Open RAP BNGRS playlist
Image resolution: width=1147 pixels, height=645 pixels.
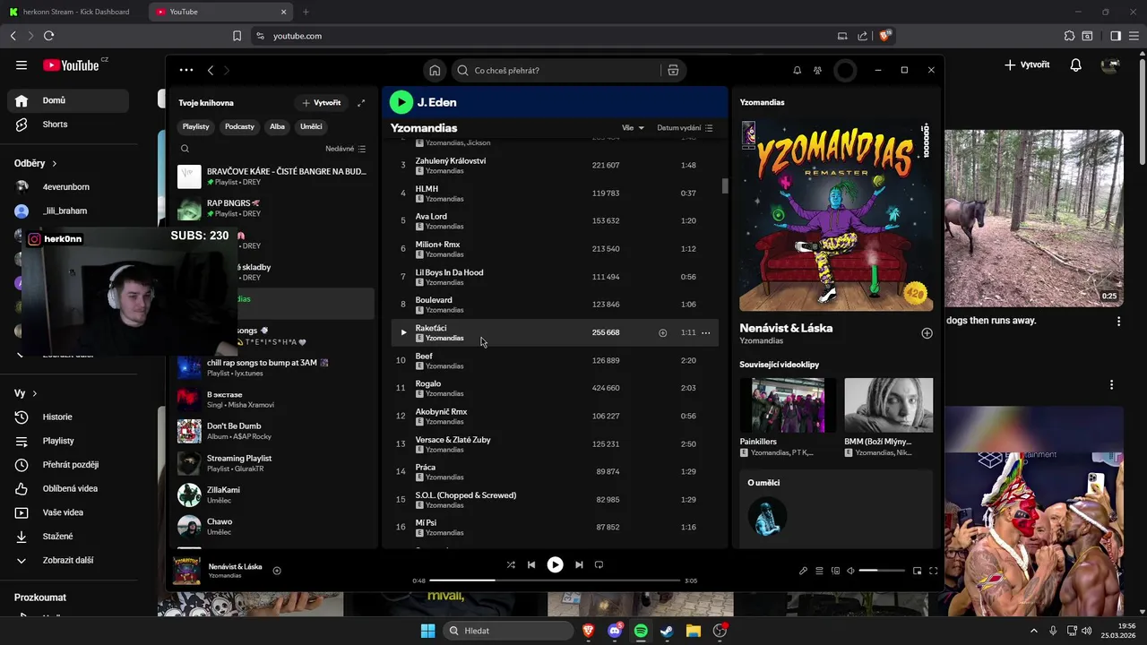point(274,209)
